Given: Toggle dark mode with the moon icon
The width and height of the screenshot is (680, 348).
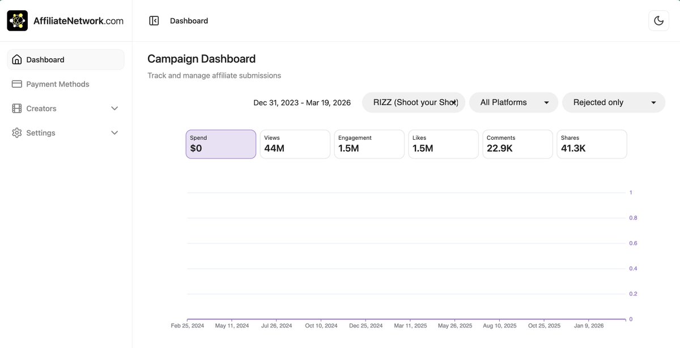Looking at the screenshot, I should tap(658, 21).
